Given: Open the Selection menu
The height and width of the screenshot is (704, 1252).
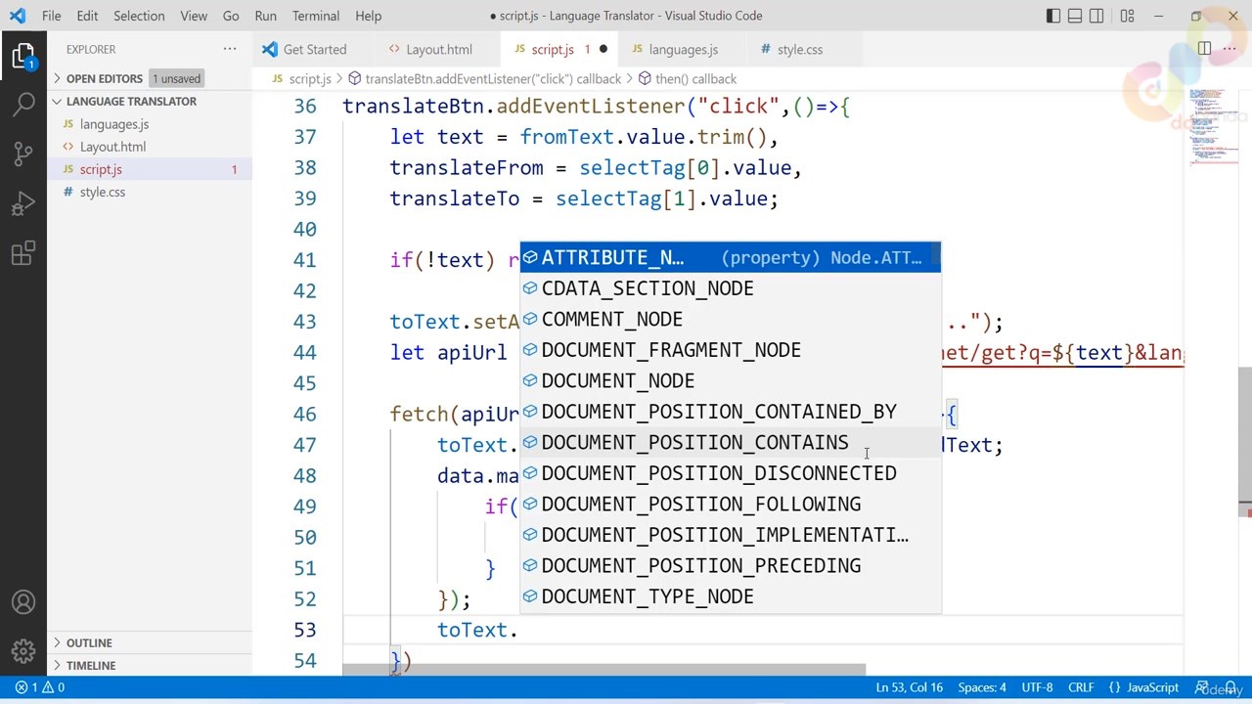Looking at the screenshot, I should click(139, 16).
